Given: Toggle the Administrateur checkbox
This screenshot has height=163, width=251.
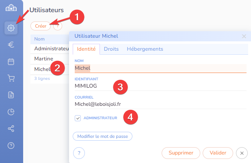Looking at the screenshot, I should point(78,118).
